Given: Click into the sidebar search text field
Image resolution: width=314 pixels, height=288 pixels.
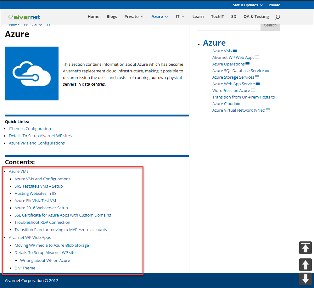Looking at the screenshot, I should coord(229,27).
